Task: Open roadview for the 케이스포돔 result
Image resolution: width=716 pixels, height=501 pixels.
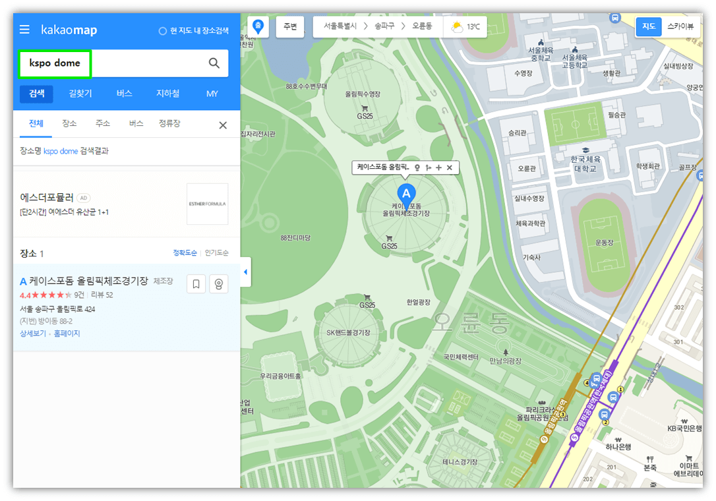Action: click(219, 284)
